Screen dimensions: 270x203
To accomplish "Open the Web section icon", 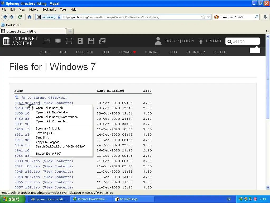I will pos(47,41).
